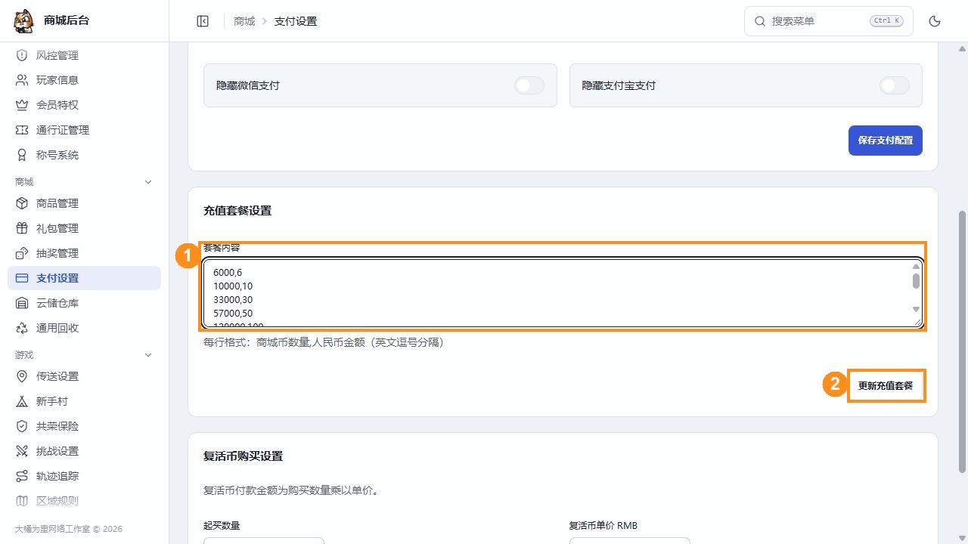The width and height of the screenshot is (968, 544).
Task: Click the 保存支付配置 button
Action: point(886,141)
